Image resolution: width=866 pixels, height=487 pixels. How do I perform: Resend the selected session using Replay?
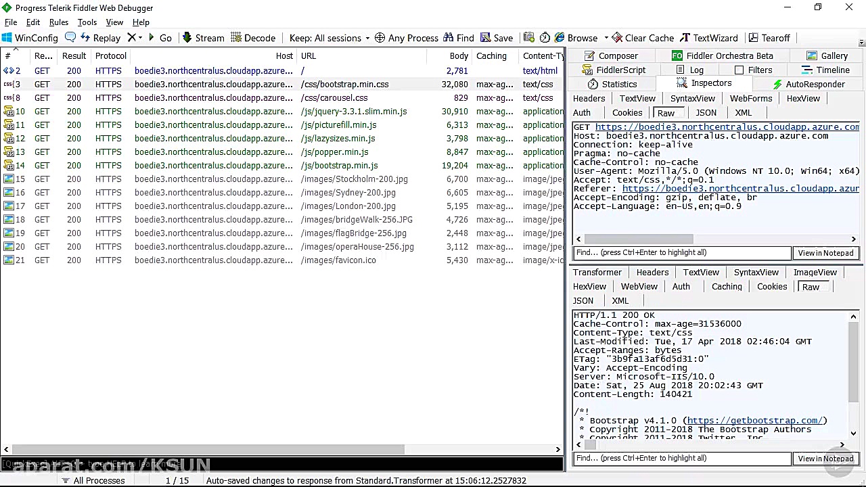tap(101, 38)
